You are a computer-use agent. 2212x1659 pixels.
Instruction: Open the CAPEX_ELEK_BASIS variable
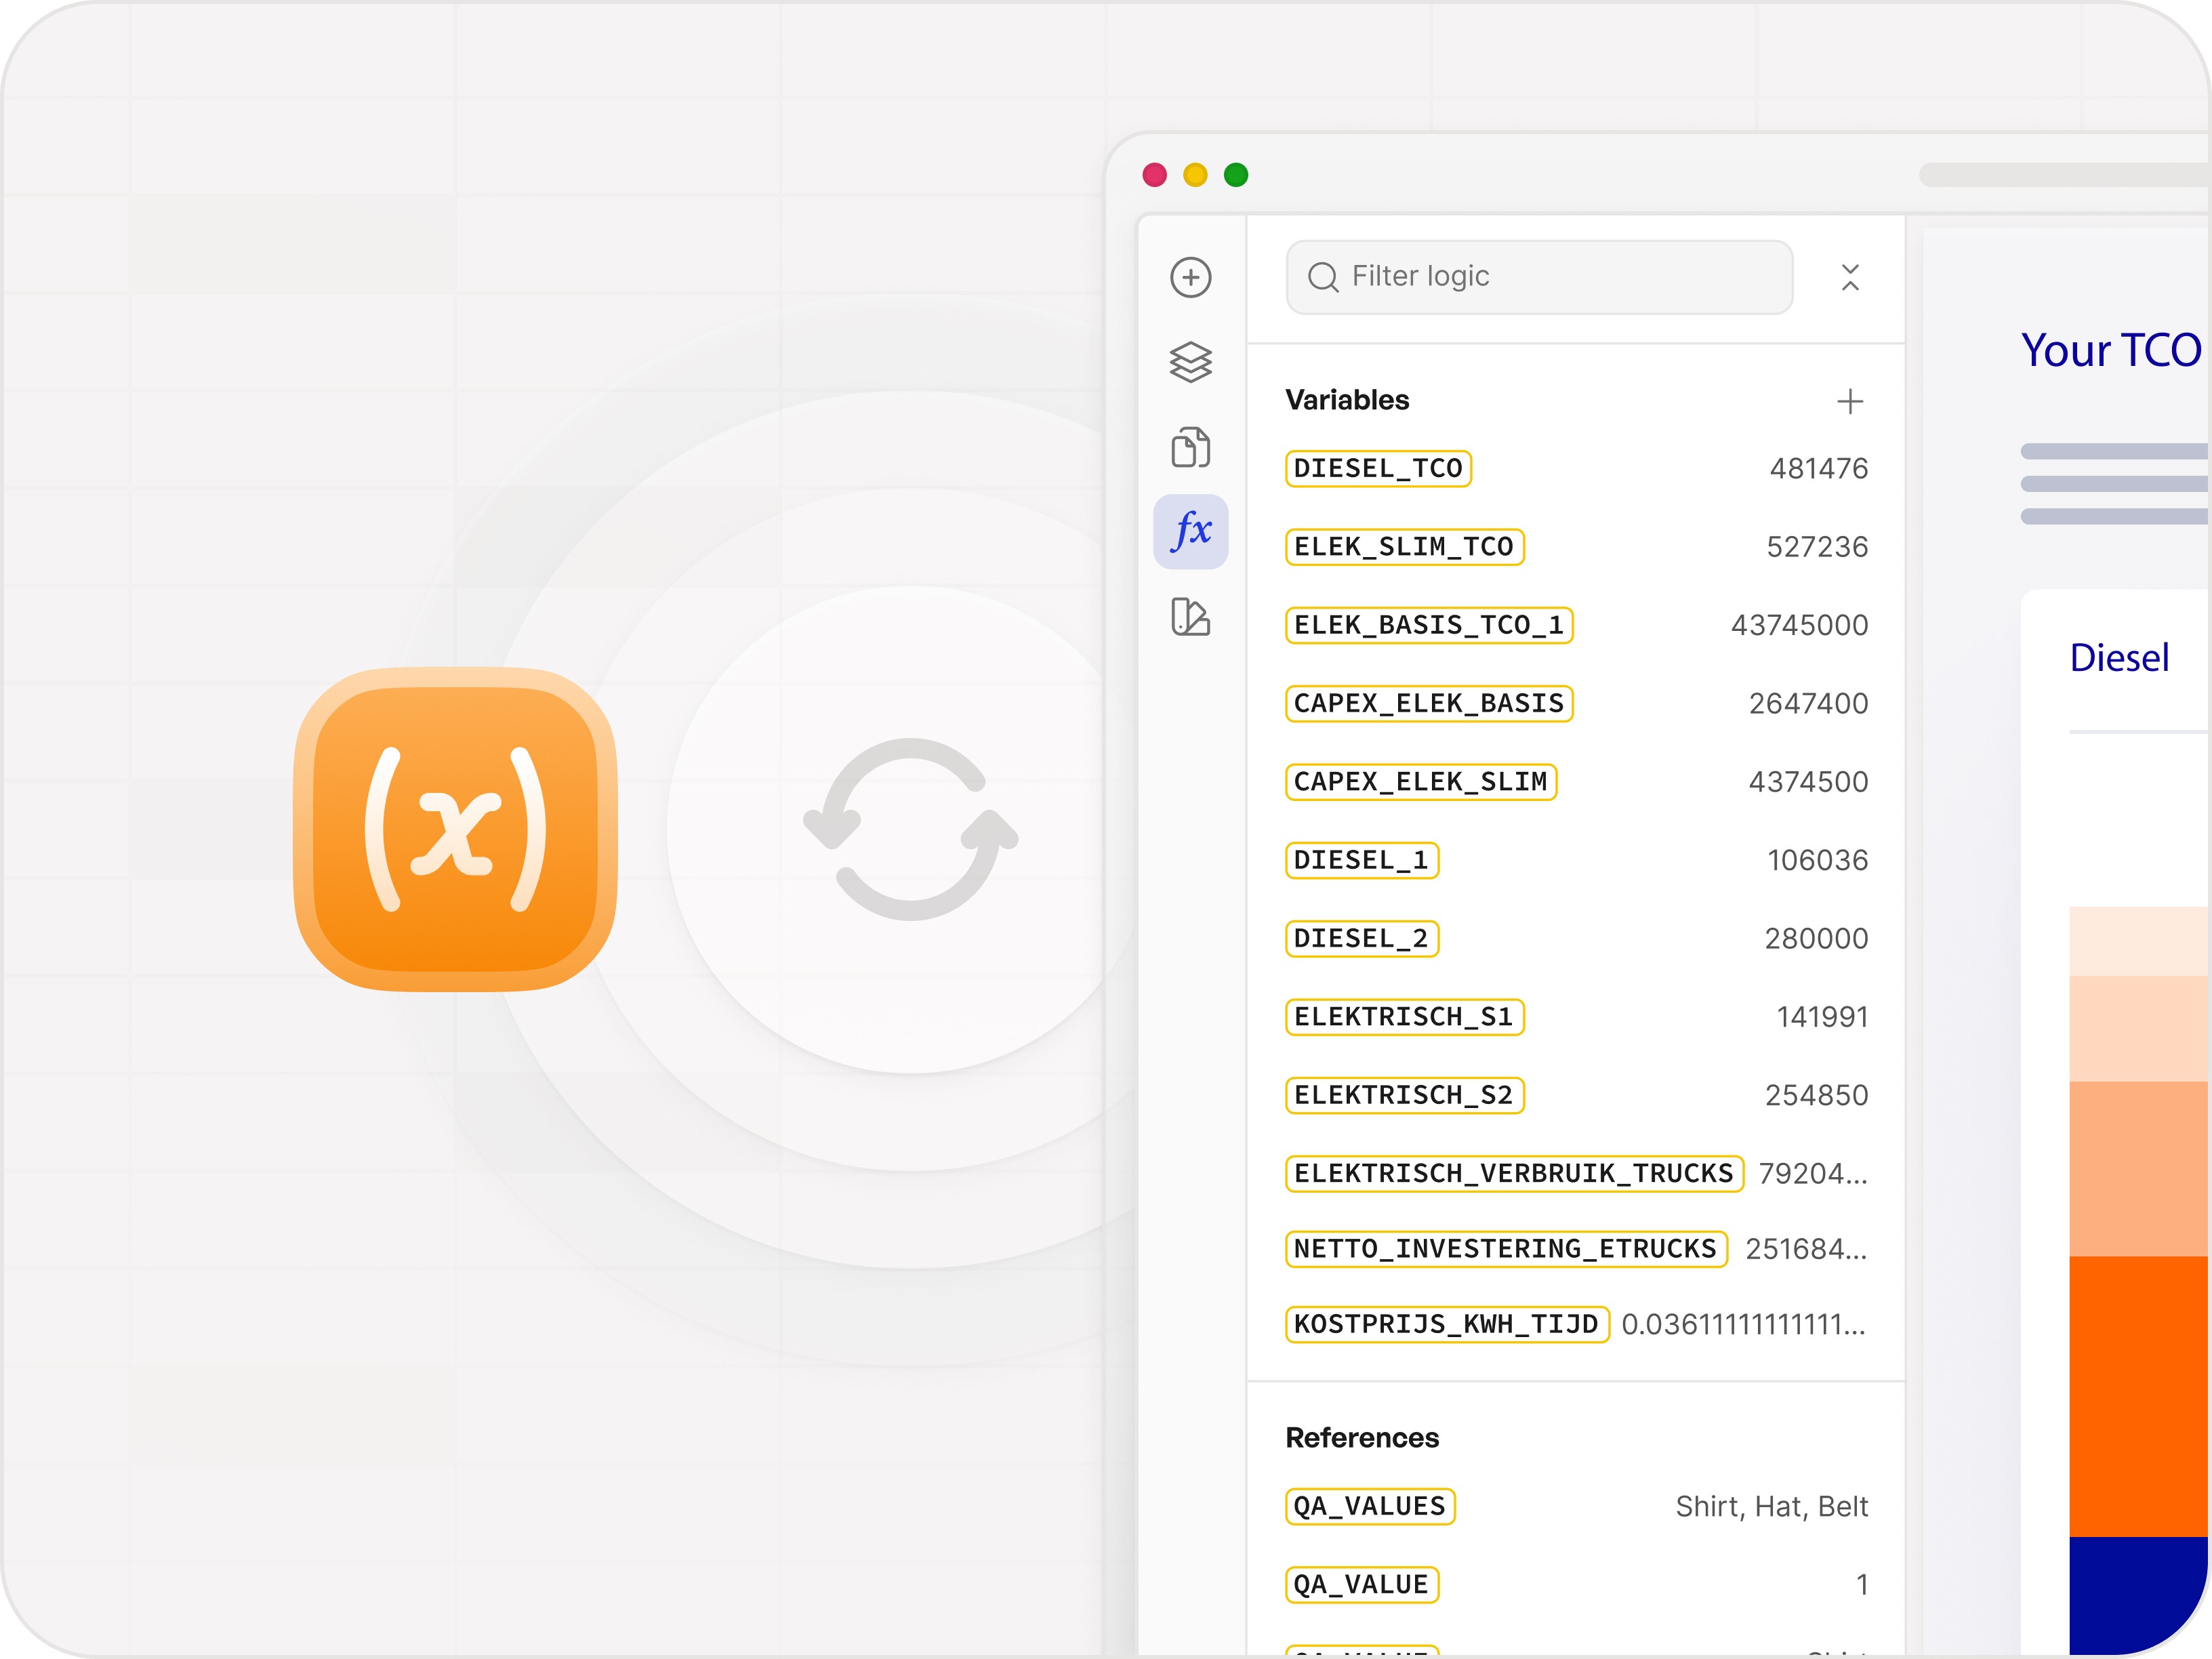tap(1428, 703)
